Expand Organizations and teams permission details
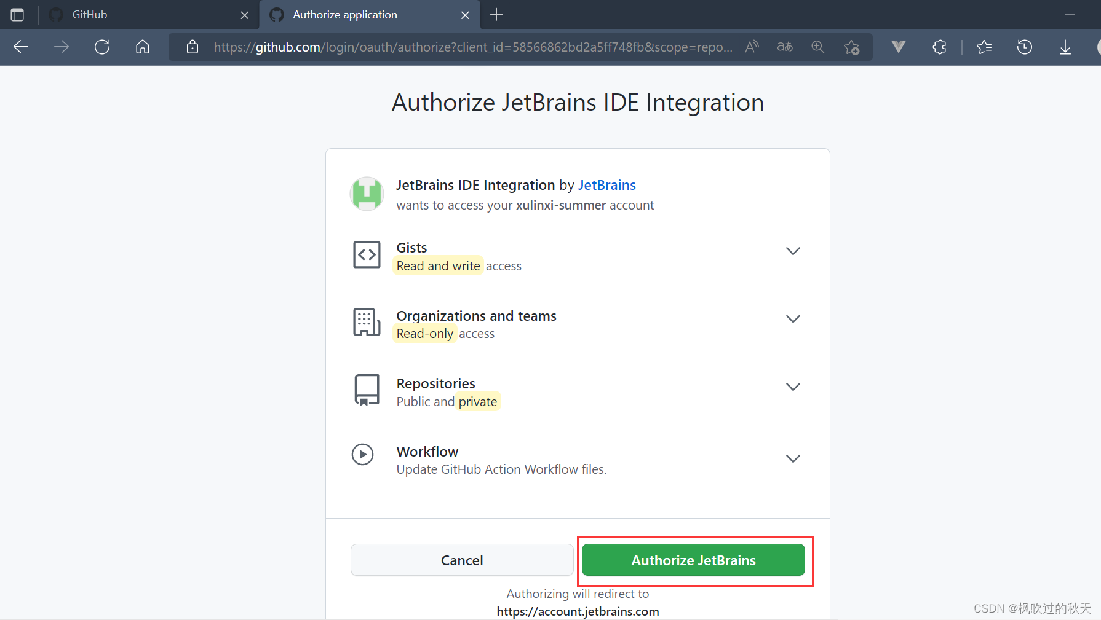 coord(793,319)
